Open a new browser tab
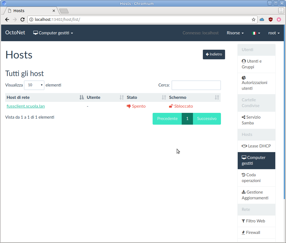 click(64, 11)
